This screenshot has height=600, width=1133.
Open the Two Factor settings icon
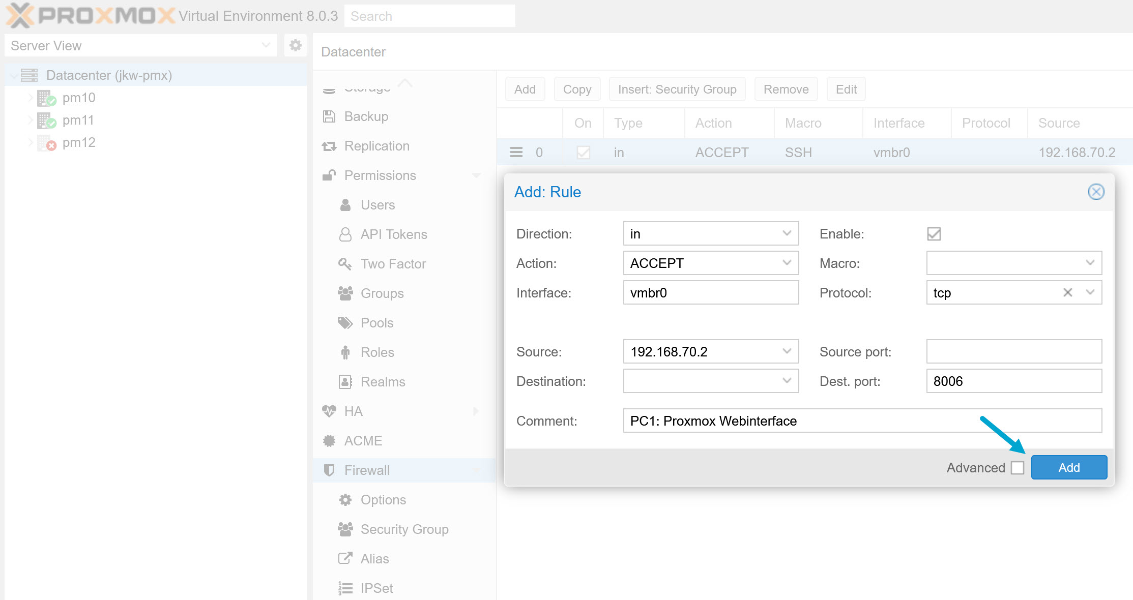tap(345, 263)
